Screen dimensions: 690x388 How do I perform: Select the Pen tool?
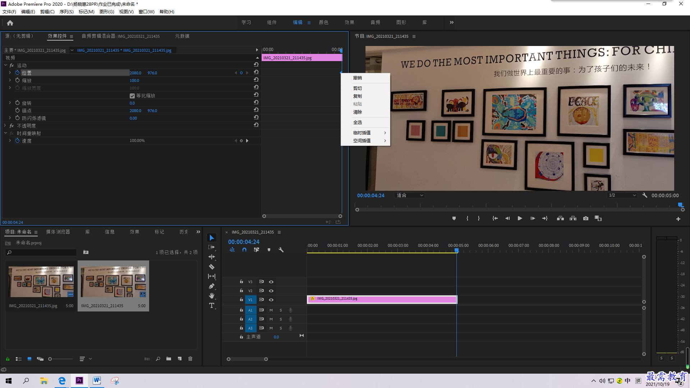[x=212, y=286]
